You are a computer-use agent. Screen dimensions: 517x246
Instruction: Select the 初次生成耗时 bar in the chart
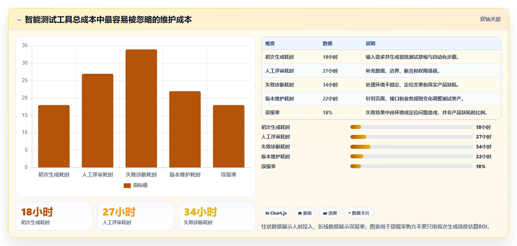click(x=54, y=136)
